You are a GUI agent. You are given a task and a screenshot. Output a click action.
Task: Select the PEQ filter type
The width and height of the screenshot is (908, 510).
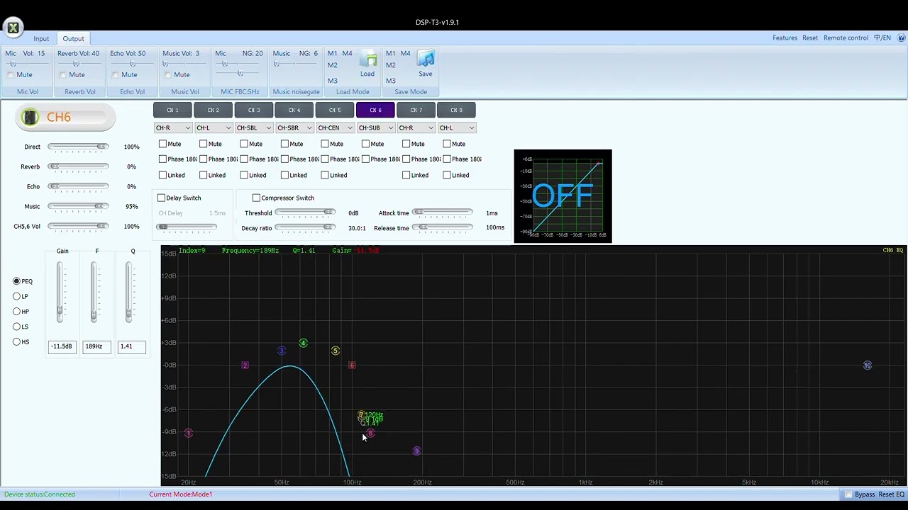click(17, 281)
